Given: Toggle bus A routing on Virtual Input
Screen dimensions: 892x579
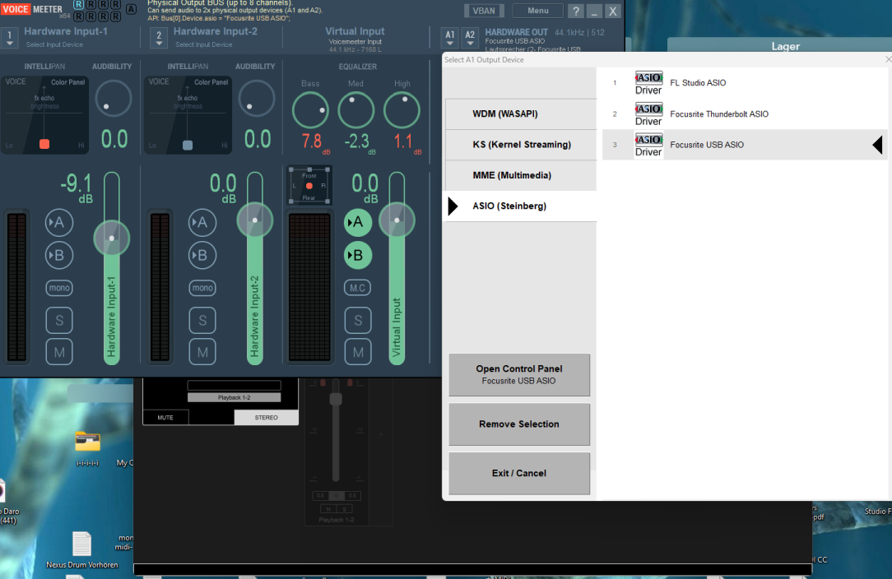Looking at the screenshot, I should [357, 221].
